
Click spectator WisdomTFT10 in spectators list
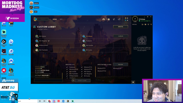click(102, 71)
